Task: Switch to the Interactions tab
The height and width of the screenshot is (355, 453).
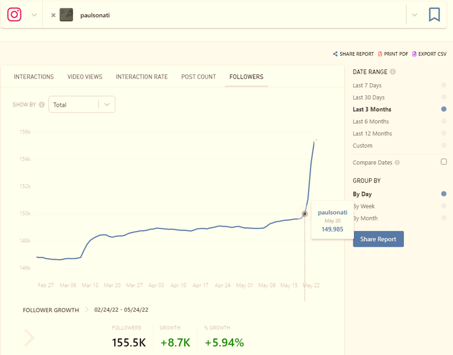Action: pyautogui.click(x=34, y=77)
